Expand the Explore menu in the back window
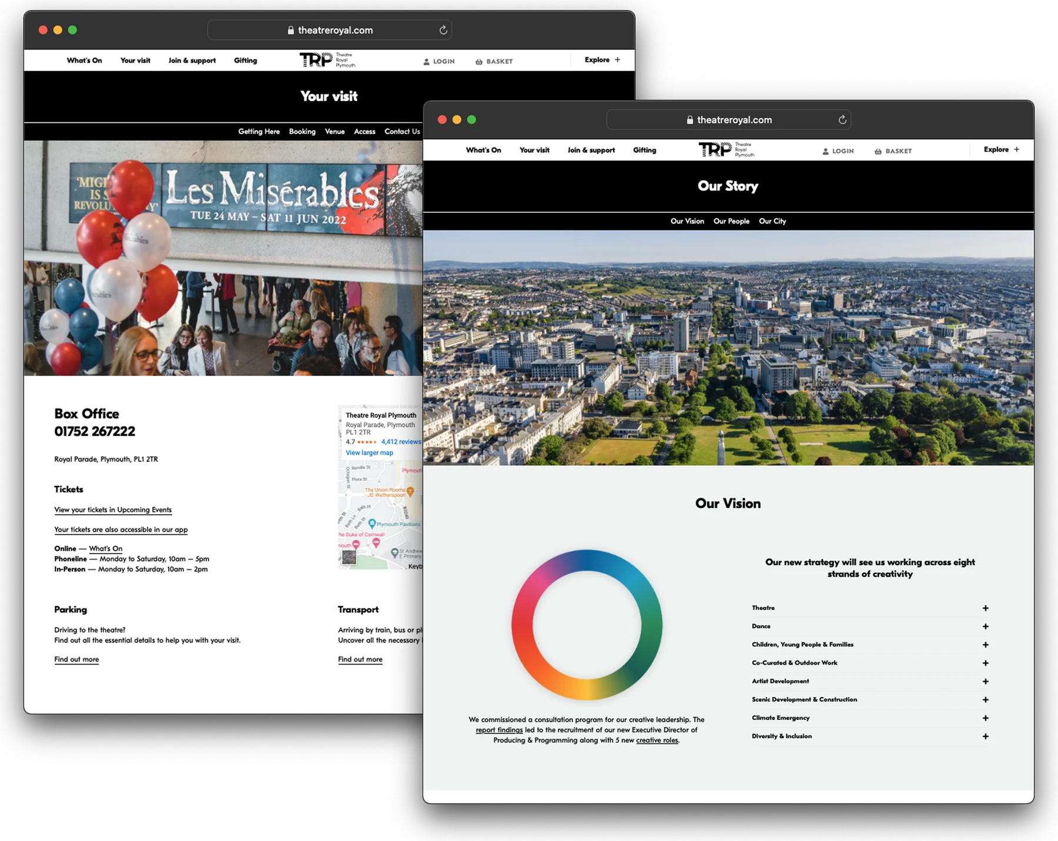 pos(602,59)
